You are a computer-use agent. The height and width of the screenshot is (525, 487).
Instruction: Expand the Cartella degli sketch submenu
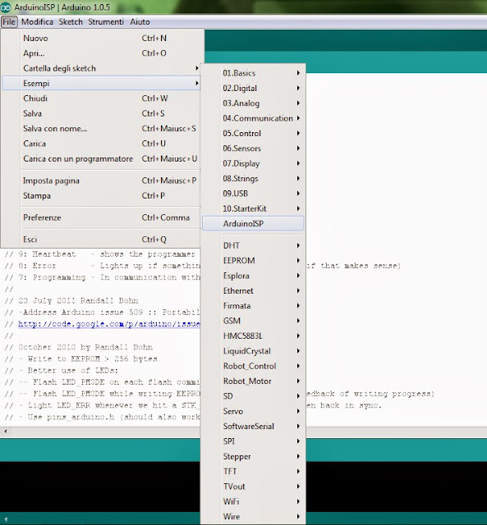click(101, 68)
